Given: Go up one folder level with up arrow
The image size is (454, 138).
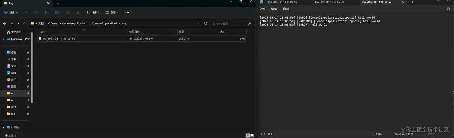Looking at the screenshot, I should tap(25, 23).
